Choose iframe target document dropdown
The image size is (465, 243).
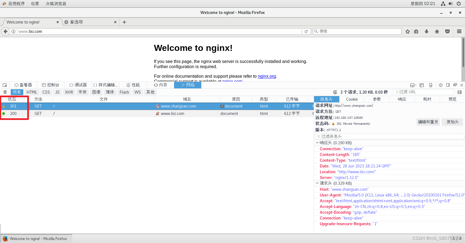point(413,85)
